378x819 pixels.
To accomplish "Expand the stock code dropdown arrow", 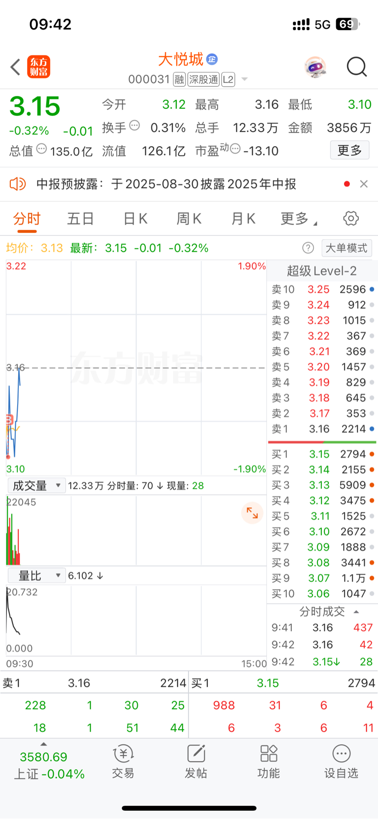I will pyautogui.click(x=244, y=80).
